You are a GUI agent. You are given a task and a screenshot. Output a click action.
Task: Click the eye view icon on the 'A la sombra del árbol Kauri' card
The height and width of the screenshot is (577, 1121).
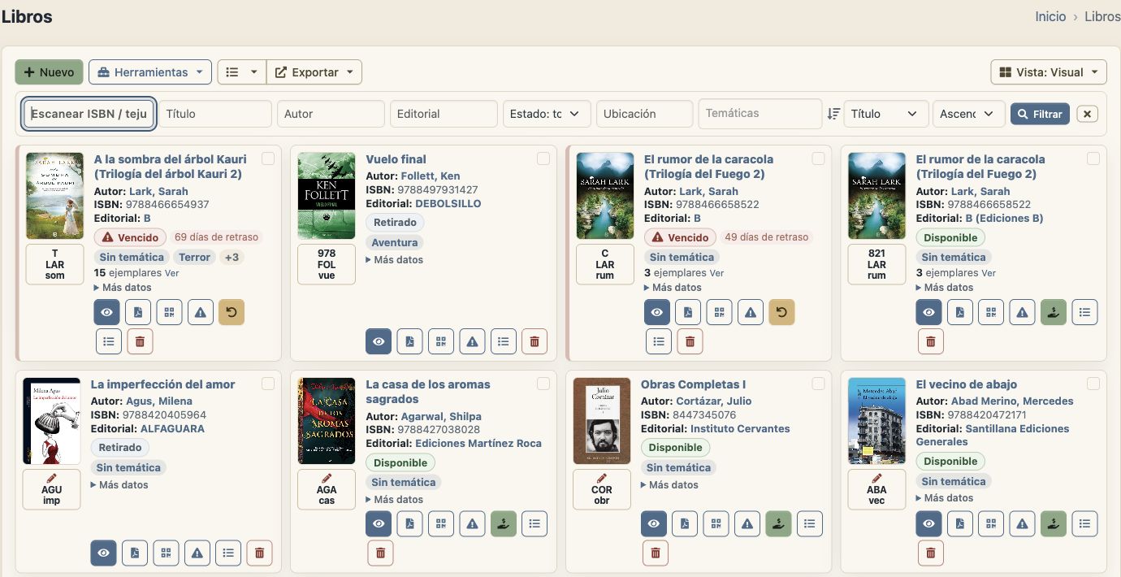click(107, 312)
